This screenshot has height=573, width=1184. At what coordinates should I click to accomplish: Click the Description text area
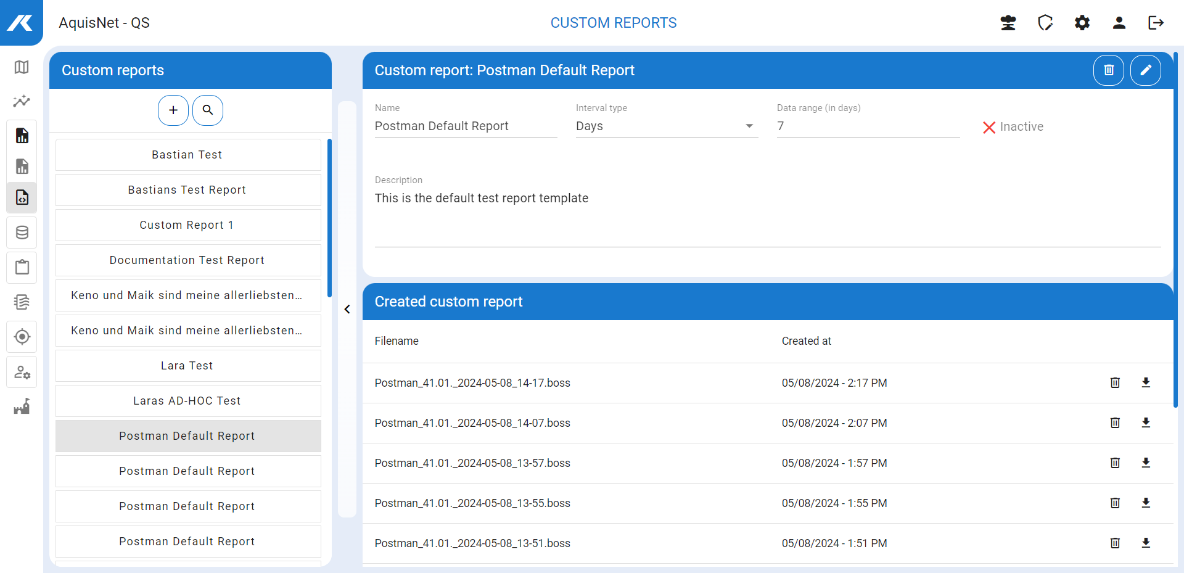click(x=767, y=216)
